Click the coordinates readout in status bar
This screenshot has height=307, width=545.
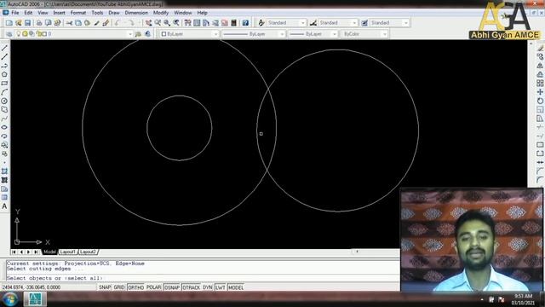(x=32, y=287)
